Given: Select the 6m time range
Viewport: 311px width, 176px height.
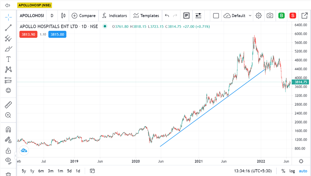Looking at the screenshot, I should point(41,171).
